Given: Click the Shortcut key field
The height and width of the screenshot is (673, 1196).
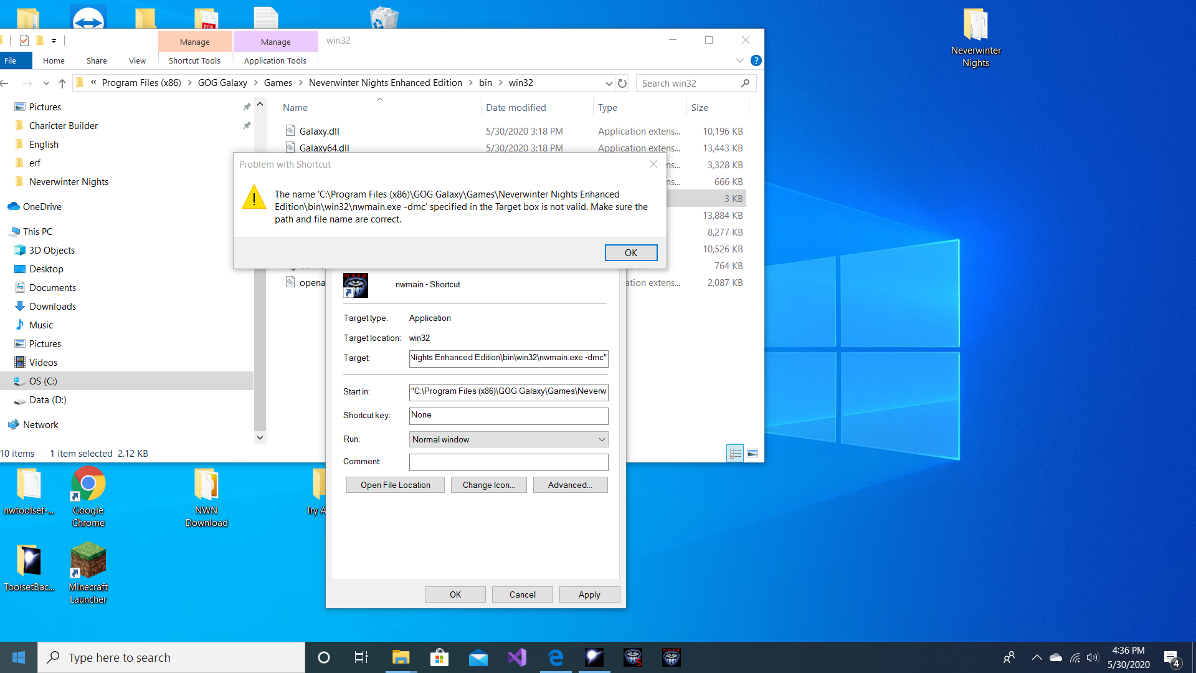Looking at the screenshot, I should pyautogui.click(x=508, y=415).
